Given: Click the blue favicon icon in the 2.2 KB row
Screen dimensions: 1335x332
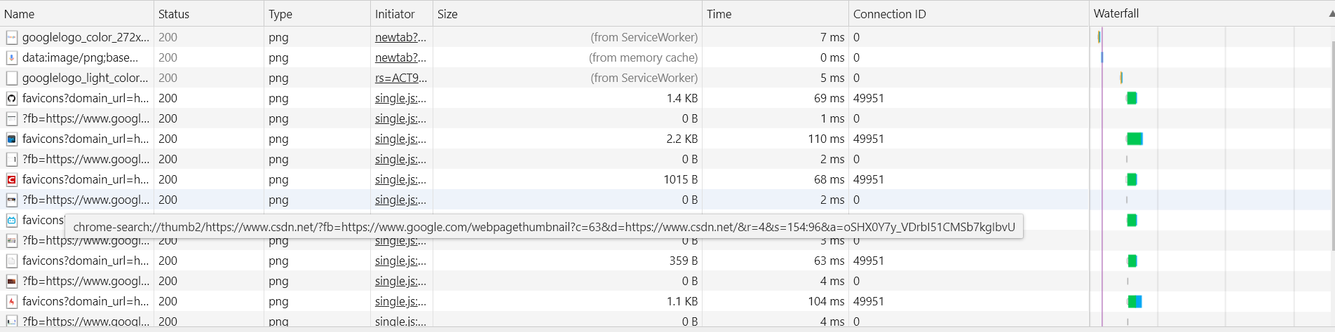Looking at the screenshot, I should pos(11,139).
